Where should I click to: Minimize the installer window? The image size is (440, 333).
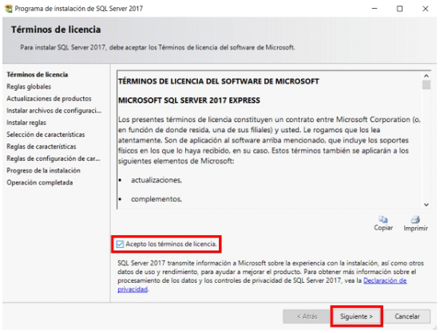(375, 9)
